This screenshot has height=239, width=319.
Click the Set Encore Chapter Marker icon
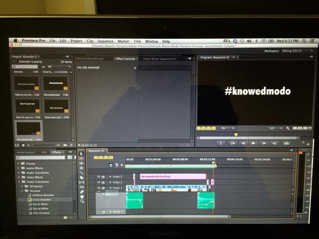[x=117, y=165]
